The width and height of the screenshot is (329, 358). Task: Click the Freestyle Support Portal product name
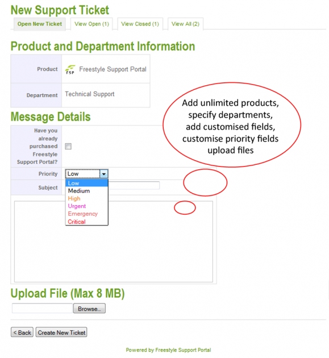pyautogui.click(x=113, y=69)
